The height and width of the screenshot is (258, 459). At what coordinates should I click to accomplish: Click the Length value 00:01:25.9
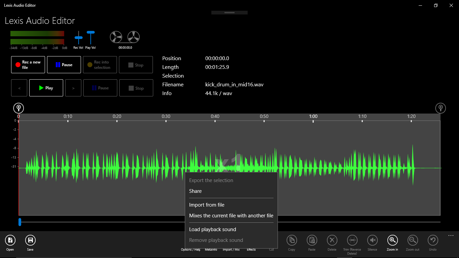coord(217,67)
